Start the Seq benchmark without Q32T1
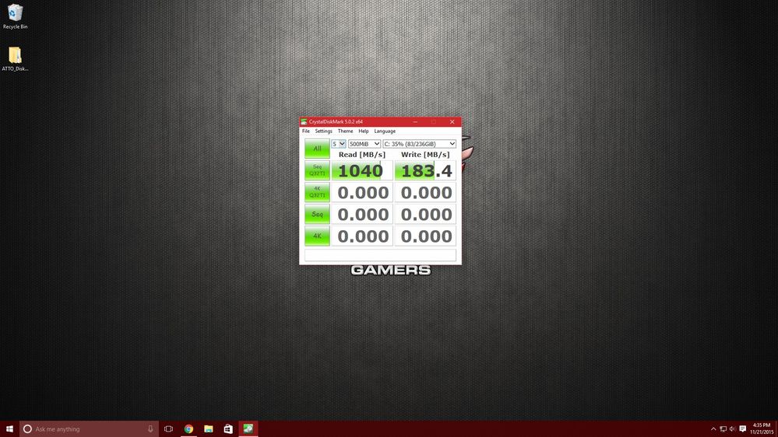The height and width of the screenshot is (437, 778). tap(317, 214)
